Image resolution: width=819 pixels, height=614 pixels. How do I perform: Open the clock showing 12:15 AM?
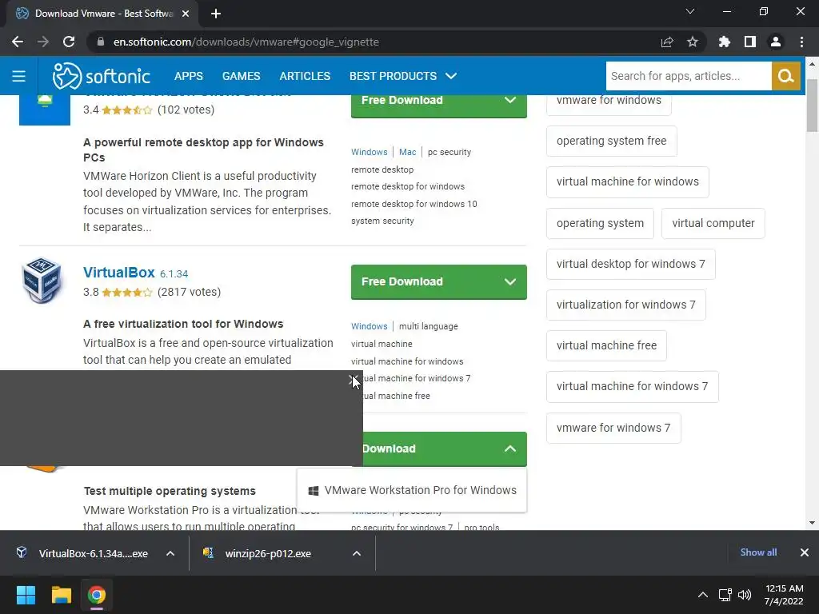point(784,595)
